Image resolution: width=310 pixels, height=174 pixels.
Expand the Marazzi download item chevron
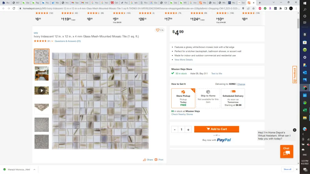click(x=34, y=169)
